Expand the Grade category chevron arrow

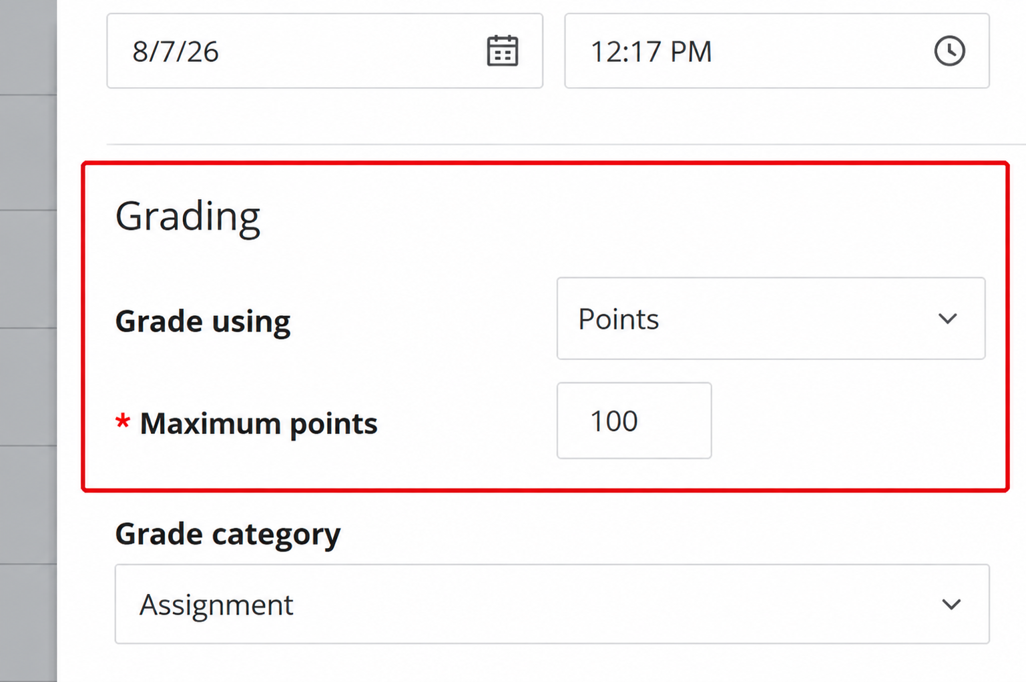pyautogui.click(x=951, y=605)
